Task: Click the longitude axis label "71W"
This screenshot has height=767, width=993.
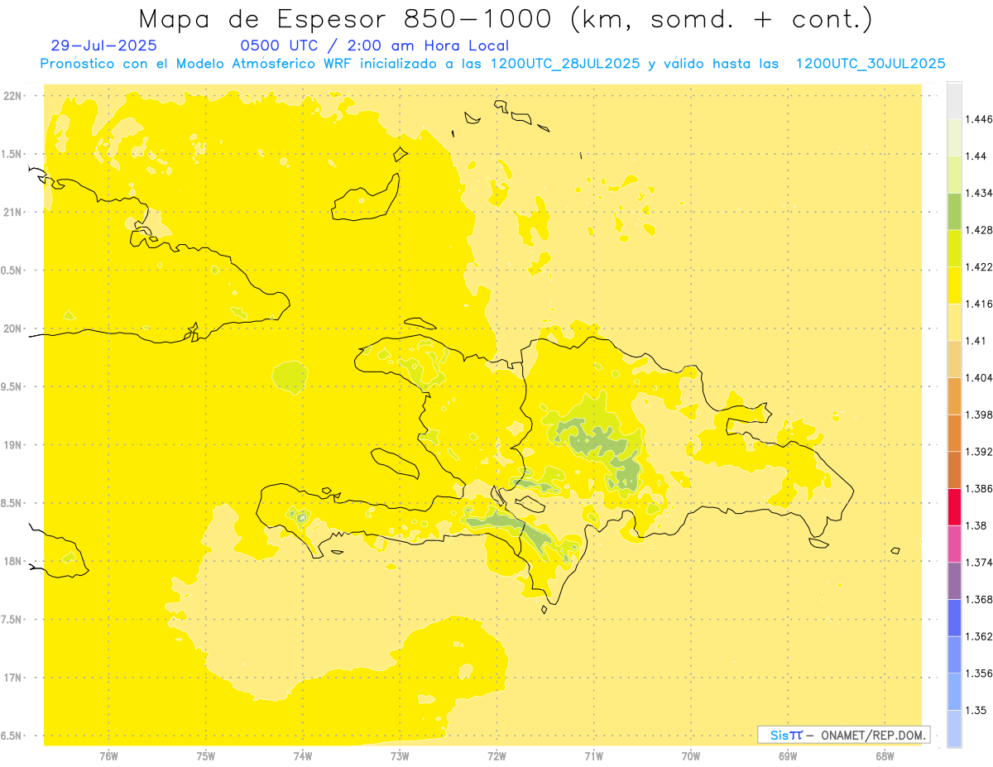Action: [593, 755]
